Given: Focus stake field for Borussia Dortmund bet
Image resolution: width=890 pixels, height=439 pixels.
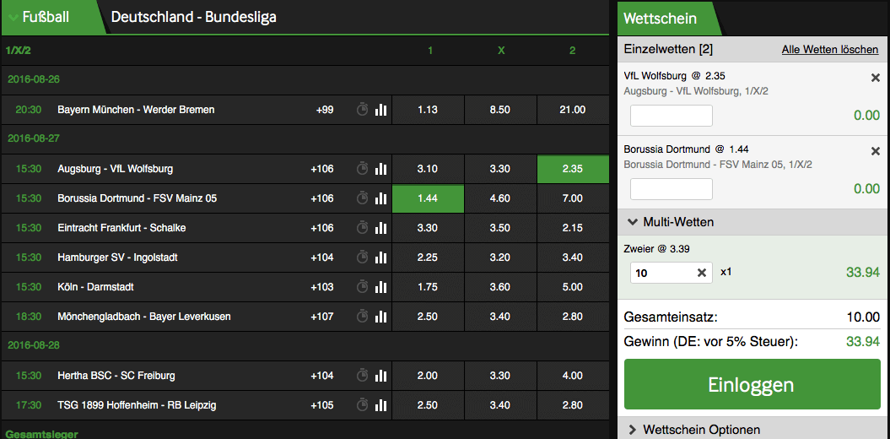Looking at the screenshot, I should tap(672, 189).
